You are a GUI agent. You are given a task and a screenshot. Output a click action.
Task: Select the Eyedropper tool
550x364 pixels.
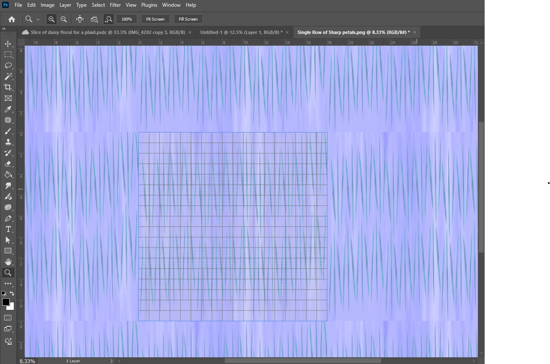(x=8, y=109)
